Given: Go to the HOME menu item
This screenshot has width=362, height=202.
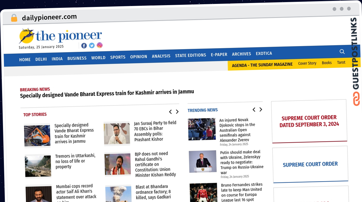Looking at the screenshot, I should pos(25,60).
